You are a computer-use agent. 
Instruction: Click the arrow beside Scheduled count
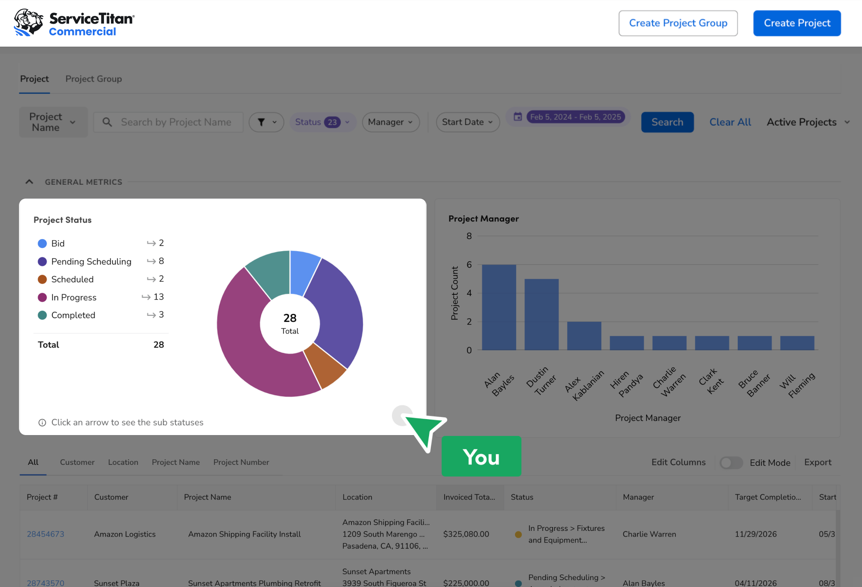[x=151, y=279]
